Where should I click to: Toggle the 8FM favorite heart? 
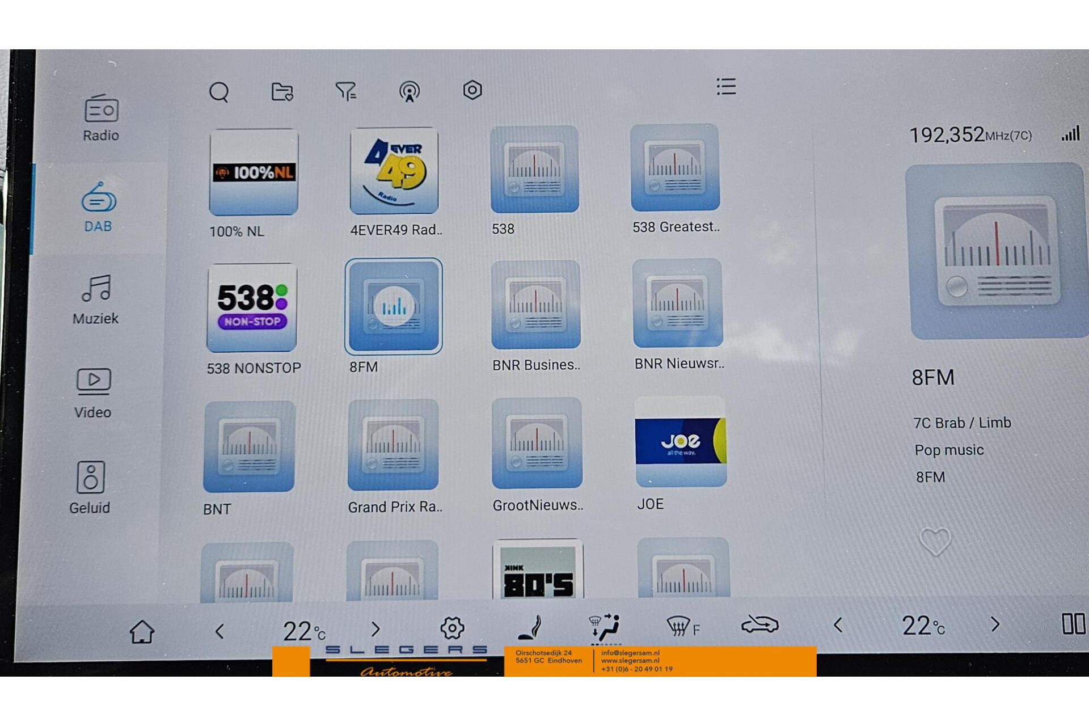[x=935, y=541]
